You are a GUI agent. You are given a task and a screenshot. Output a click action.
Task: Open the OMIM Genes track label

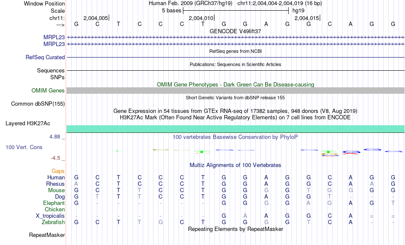[48, 91]
